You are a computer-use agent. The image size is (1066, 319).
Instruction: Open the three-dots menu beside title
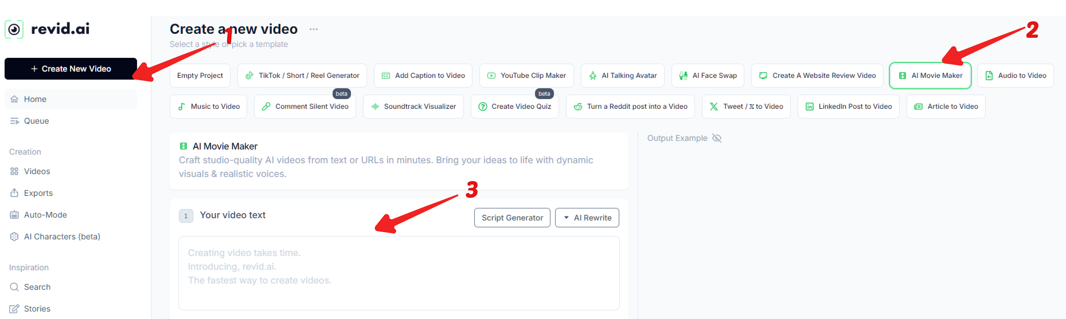point(313,29)
